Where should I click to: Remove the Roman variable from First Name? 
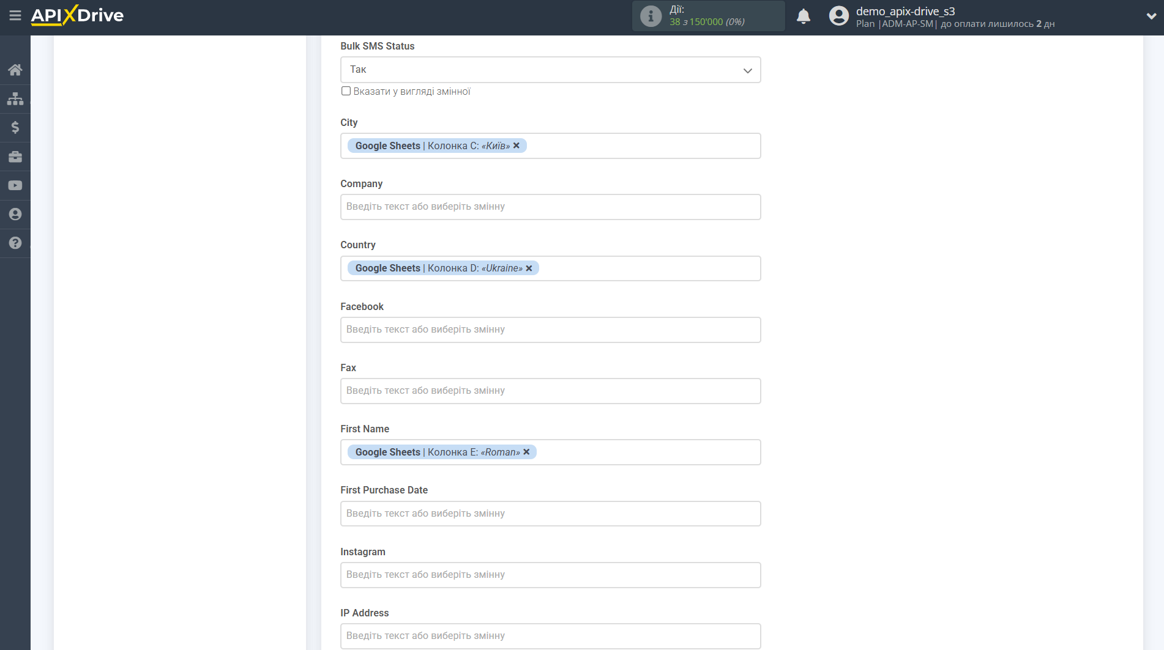point(526,452)
